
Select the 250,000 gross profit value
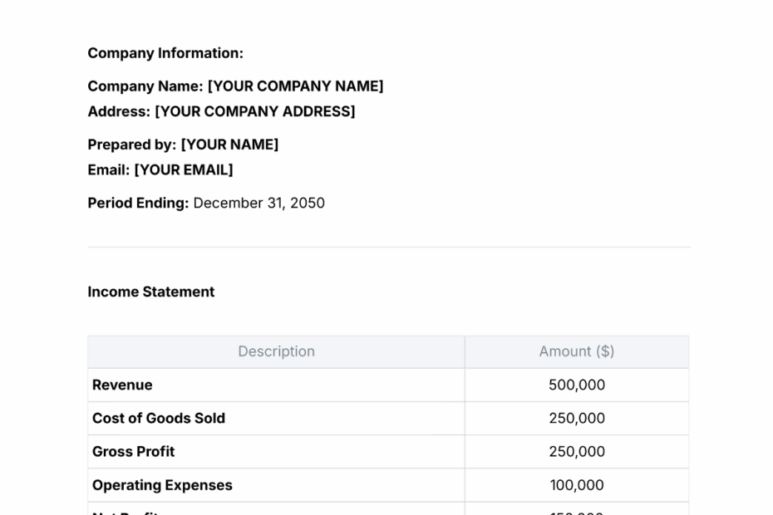click(x=576, y=451)
